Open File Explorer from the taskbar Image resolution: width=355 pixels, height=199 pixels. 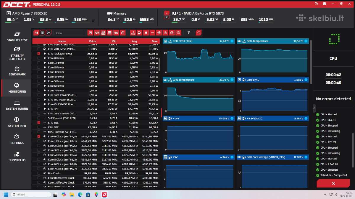[x=72, y=195]
